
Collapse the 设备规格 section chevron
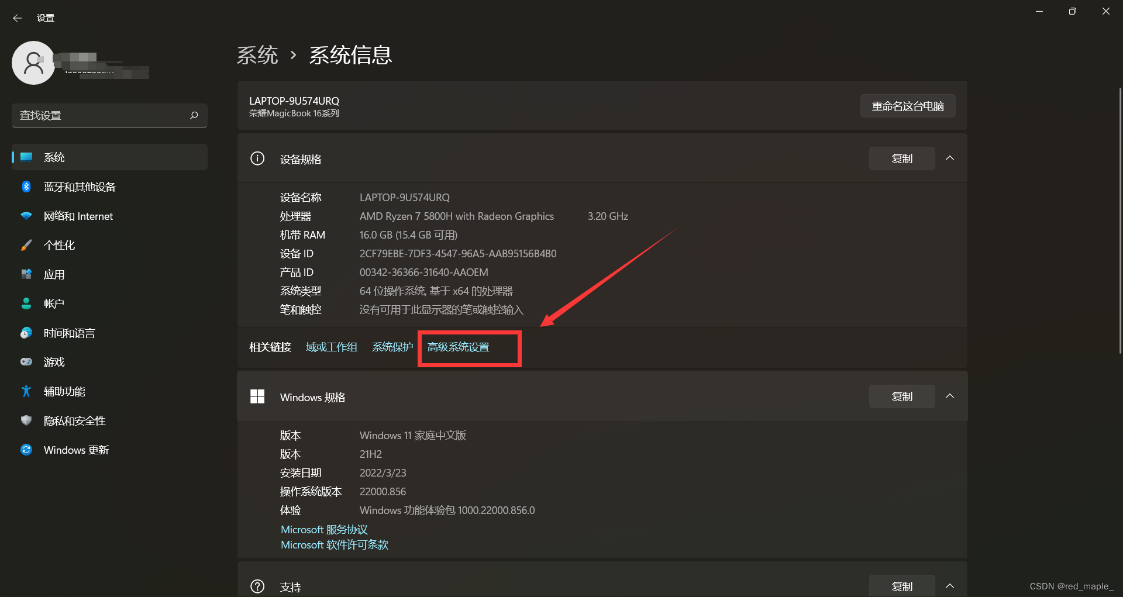(950, 158)
